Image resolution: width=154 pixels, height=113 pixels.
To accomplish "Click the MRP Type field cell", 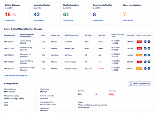I will click(x=68, y=55).
